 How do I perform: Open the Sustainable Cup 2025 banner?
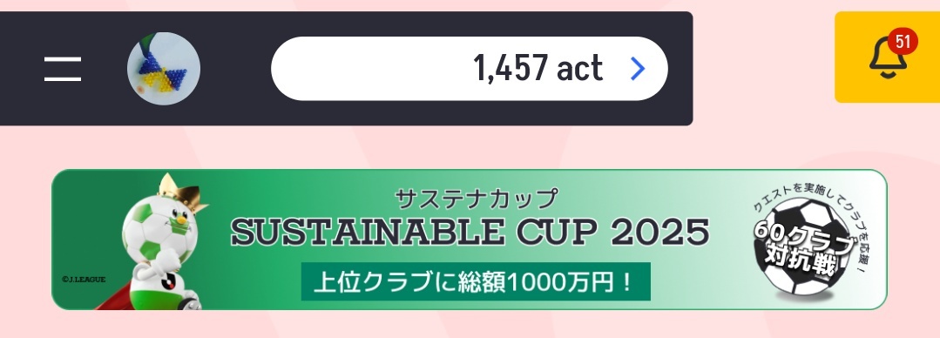coord(470,240)
